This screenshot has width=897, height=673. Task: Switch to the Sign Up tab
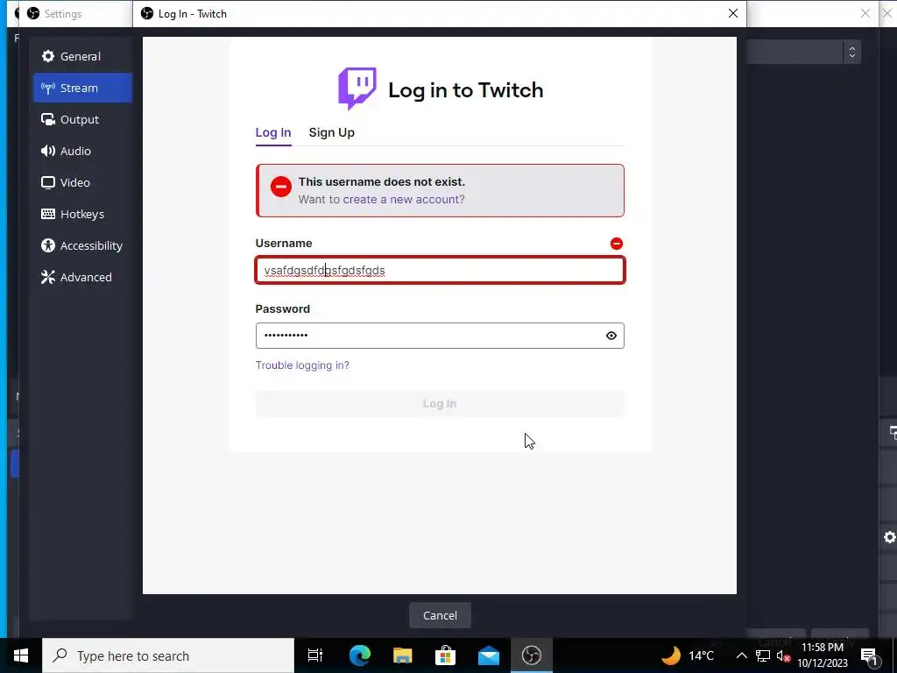pyautogui.click(x=331, y=132)
